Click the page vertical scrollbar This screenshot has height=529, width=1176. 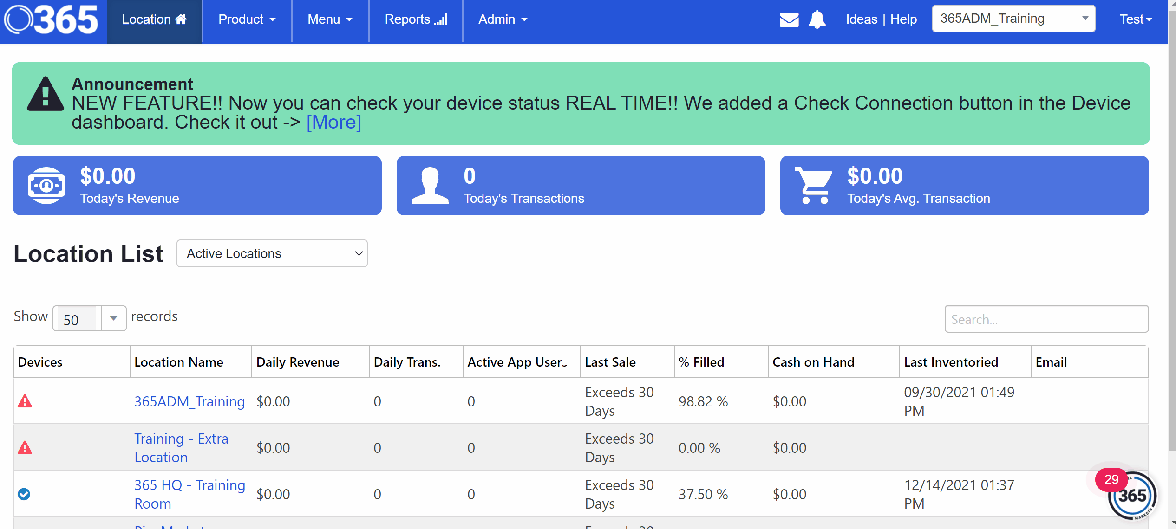coord(1172,232)
